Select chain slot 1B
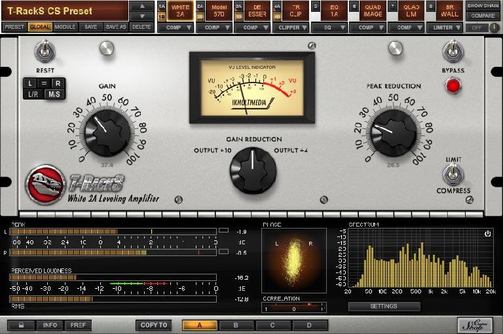 pos(162,16)
